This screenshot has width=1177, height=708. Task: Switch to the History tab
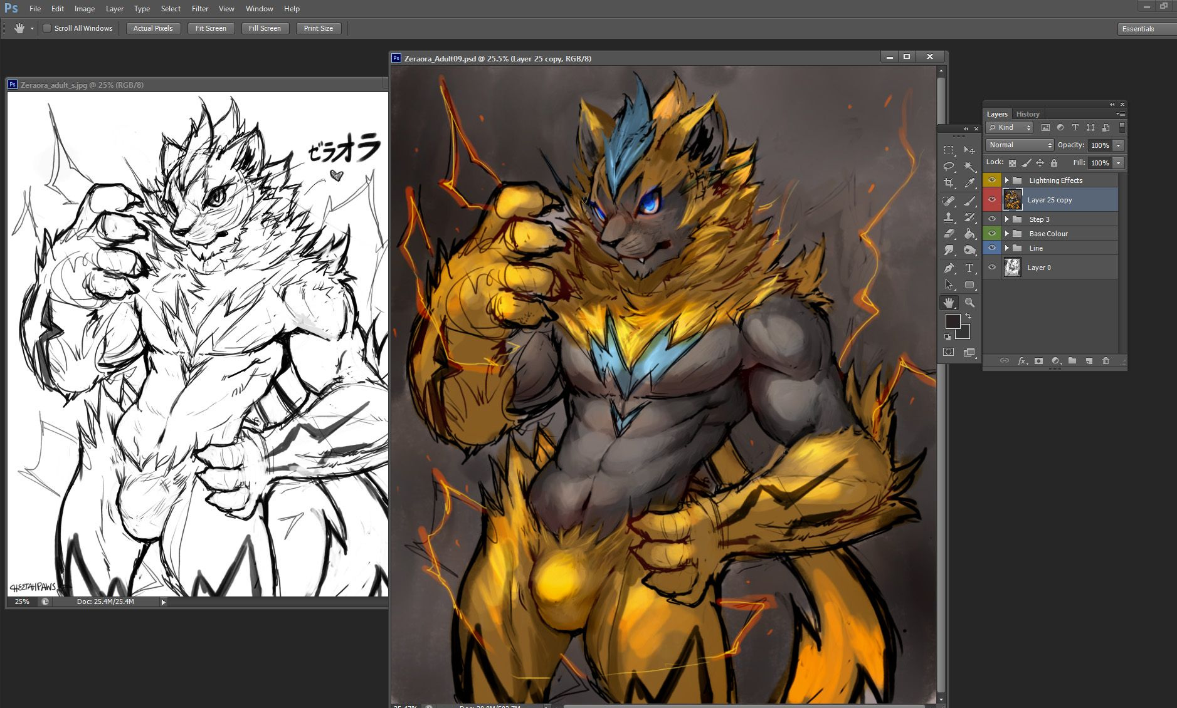pyautogui.click(x=1028, y=114)
